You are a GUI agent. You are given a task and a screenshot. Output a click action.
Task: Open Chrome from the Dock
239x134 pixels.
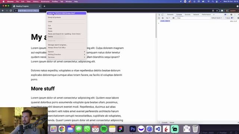click(x=62, y=129)
